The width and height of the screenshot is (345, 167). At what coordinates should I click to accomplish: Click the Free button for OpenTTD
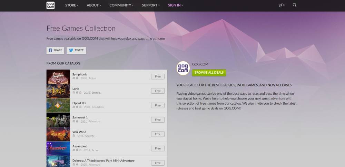pyautogui.click(x=158, y=105)
